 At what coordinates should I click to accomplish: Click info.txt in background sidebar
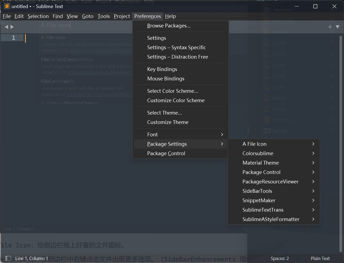279,32
